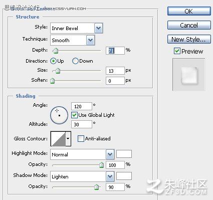Click the Highlight Opacity field showing 100

[115, 165]
